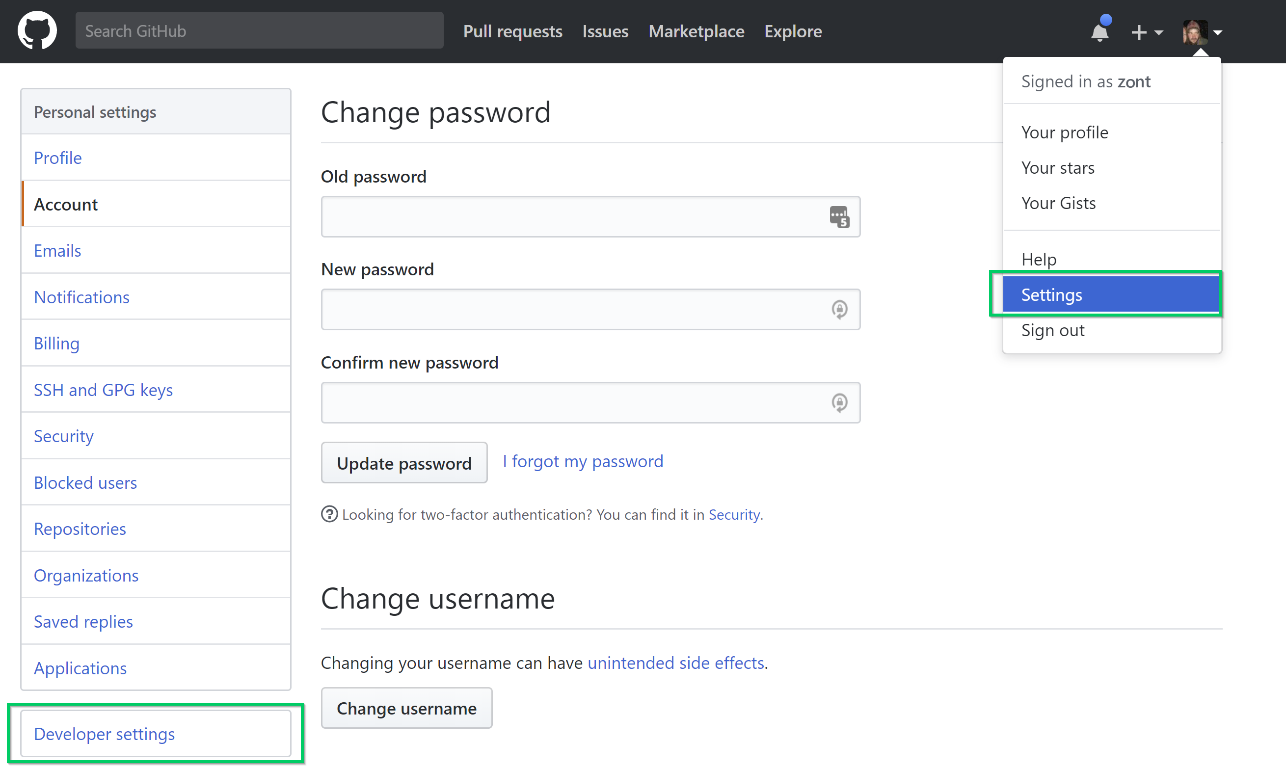Select Sign out from the user menu
This screenshot has height=769, width=1286.
[1052, 330]
